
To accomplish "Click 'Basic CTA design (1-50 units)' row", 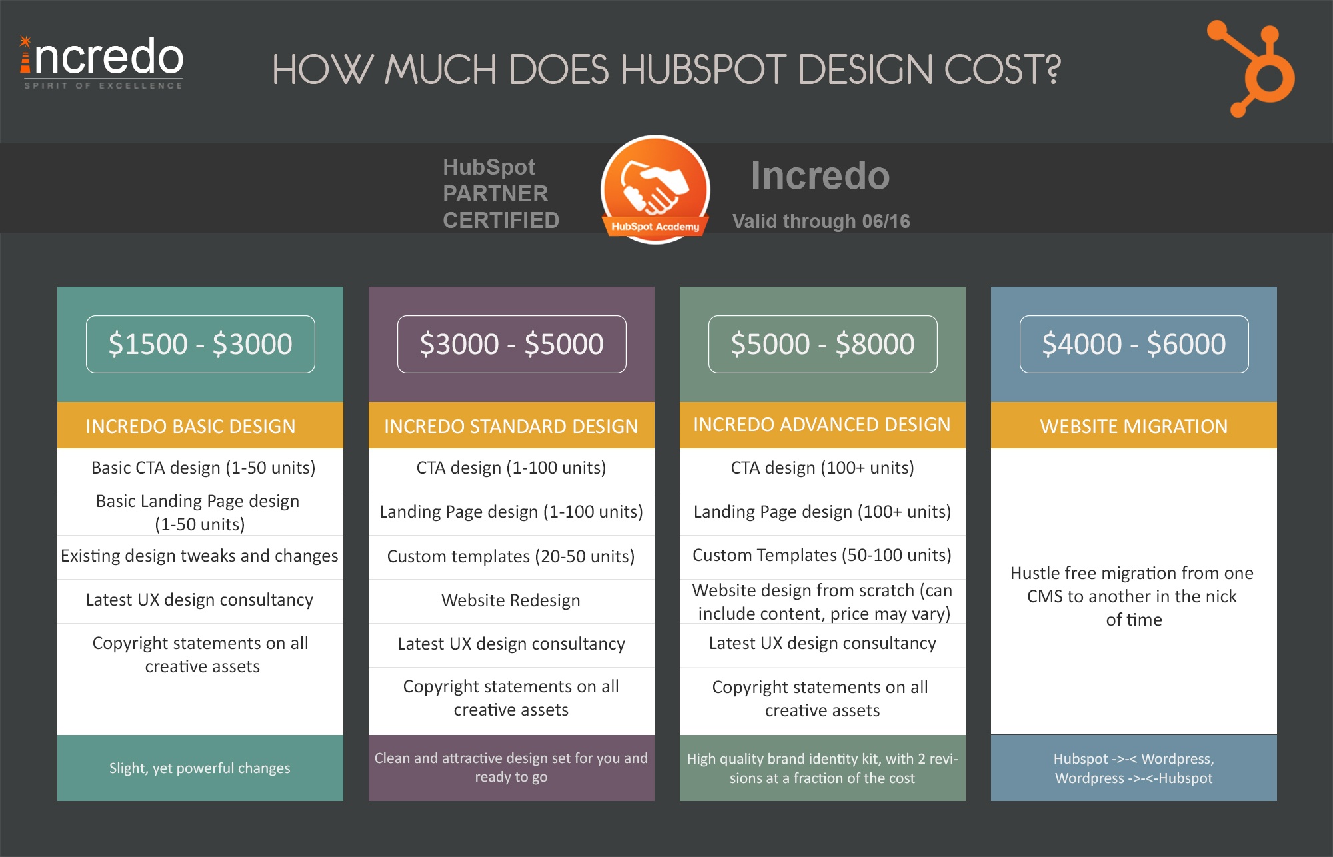I will (200, 470).
